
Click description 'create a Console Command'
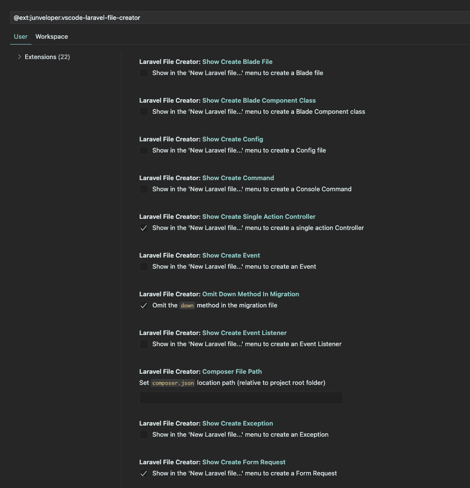[x=311, y=189]
